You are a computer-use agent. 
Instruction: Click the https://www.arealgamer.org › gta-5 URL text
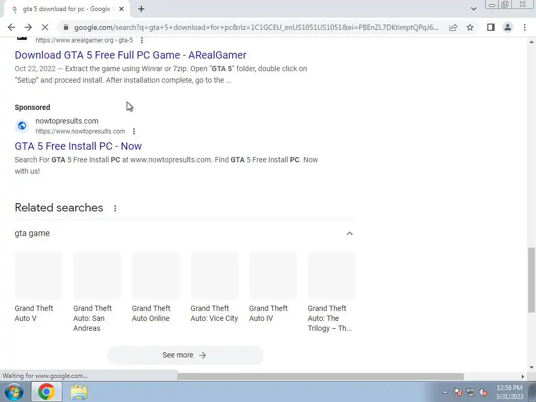pyautogui.click(x=84, y=40)
